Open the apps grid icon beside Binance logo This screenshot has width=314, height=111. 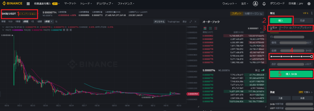tap(28, 4)
